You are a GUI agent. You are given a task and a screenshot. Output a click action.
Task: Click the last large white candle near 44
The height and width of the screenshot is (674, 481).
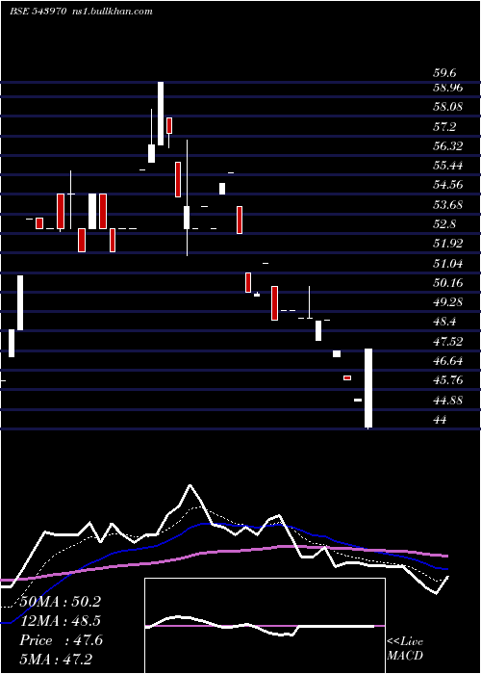368,388
